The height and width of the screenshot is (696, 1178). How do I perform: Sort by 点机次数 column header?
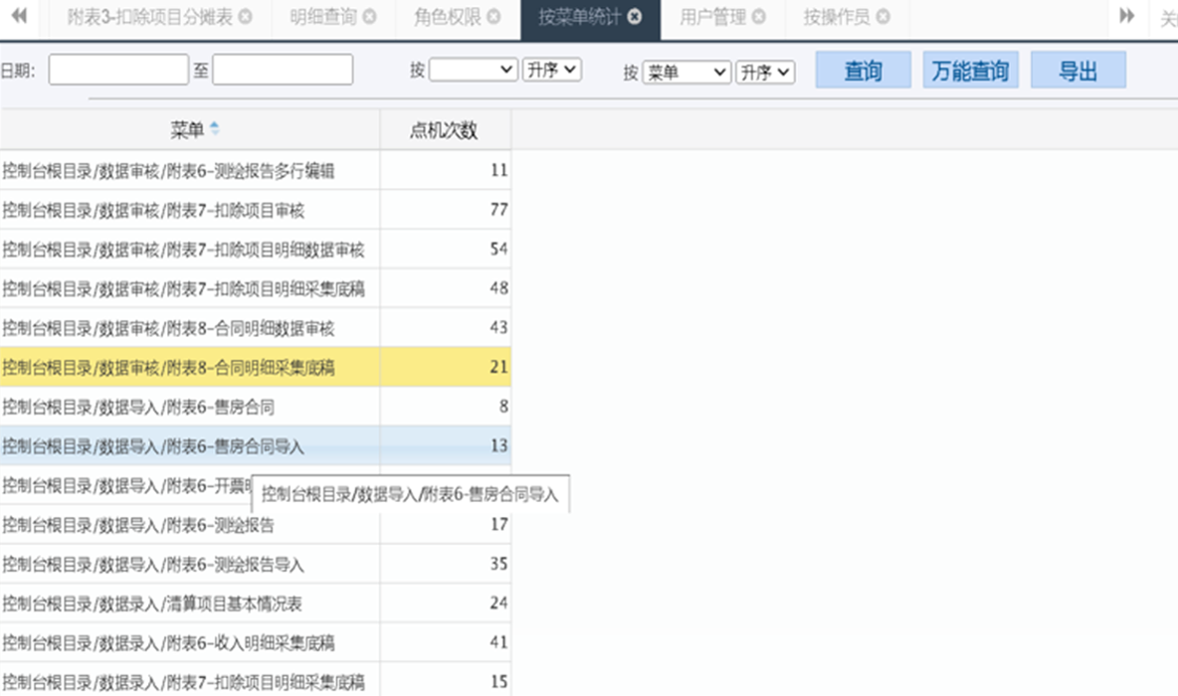(445, 129)
